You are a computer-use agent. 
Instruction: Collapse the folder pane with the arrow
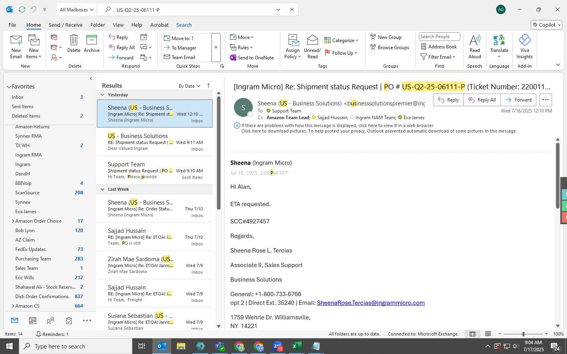[x=91, y=79]
